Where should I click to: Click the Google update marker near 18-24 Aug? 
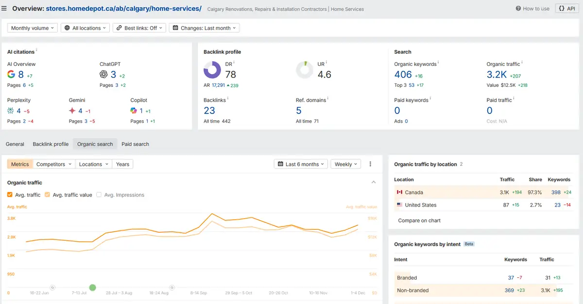tap(171, 288)
